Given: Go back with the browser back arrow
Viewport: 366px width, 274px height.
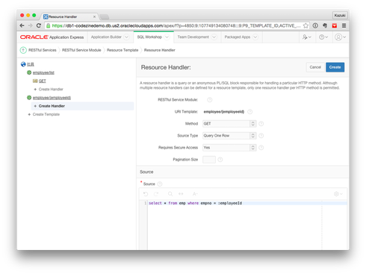Looking at the screenshot, I should pos(22,25).
